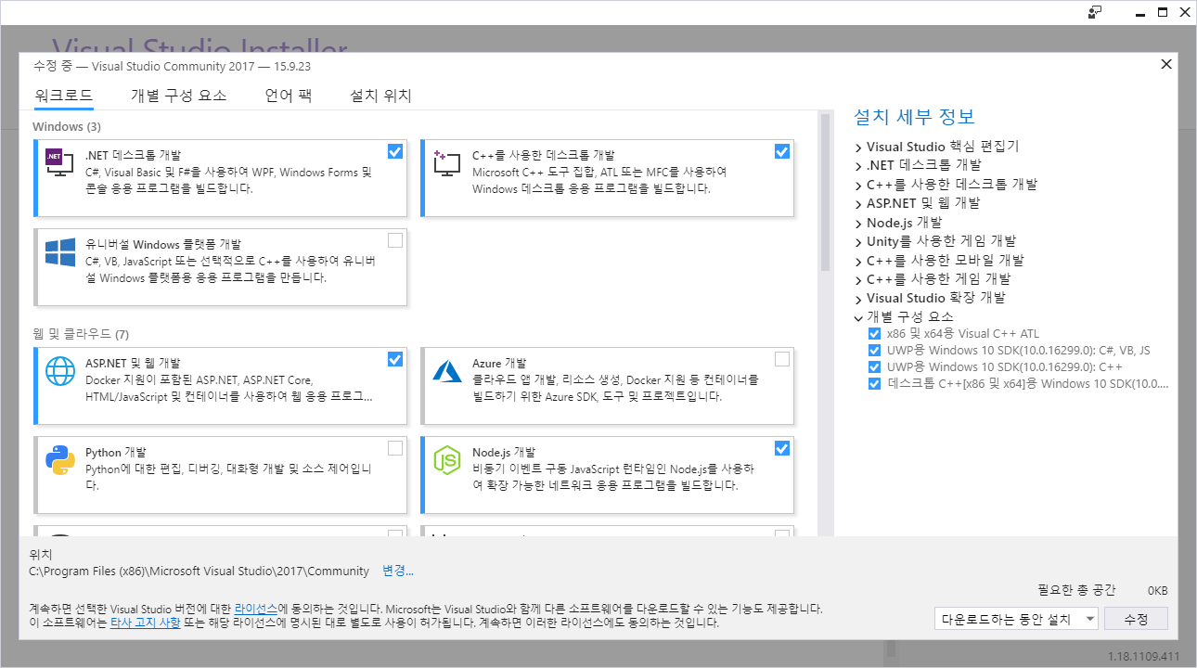Click the Azure development logo icon
The image size is (1197, 668).
(447, 371)
